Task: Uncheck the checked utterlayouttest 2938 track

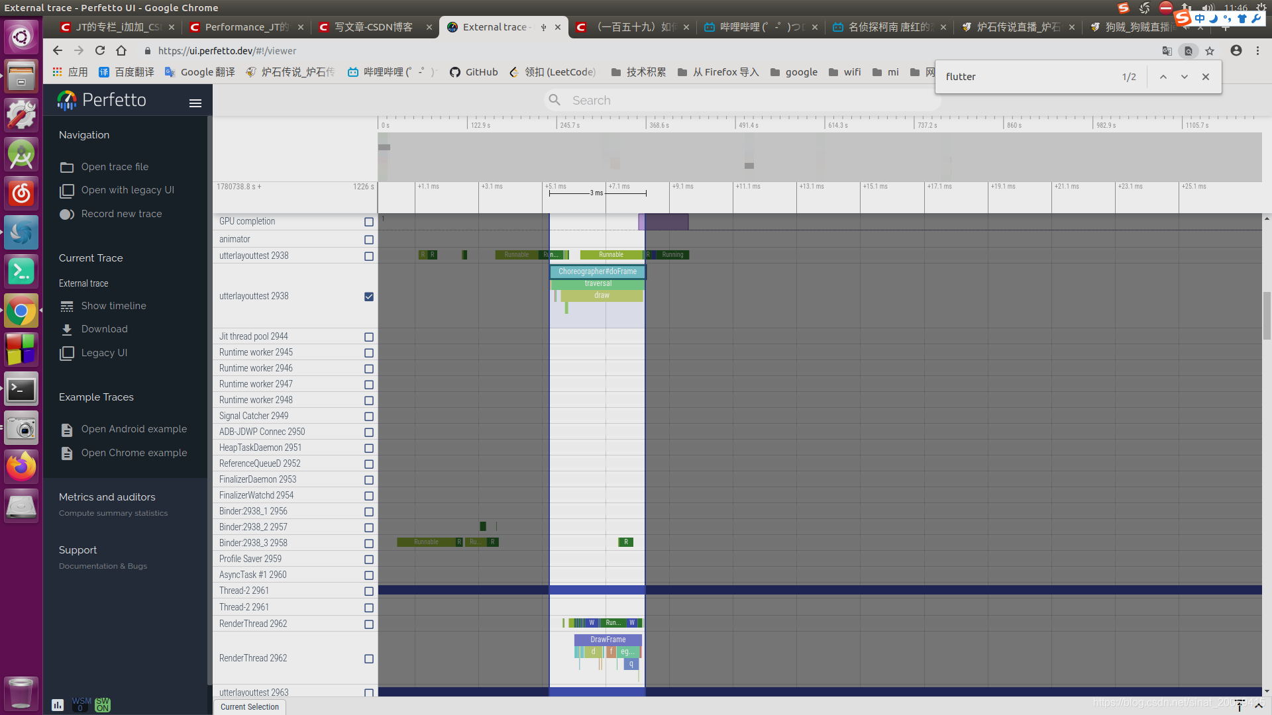Action: click(369, 297)
